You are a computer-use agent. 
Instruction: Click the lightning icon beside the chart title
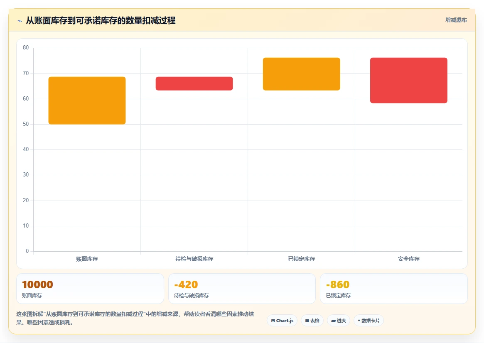(20, 21)
